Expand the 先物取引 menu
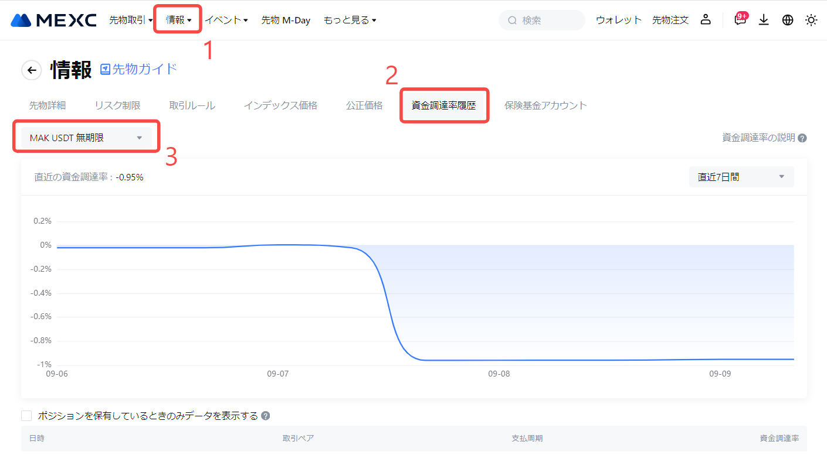This screenshot has width=827, height=455. [131, 20]
